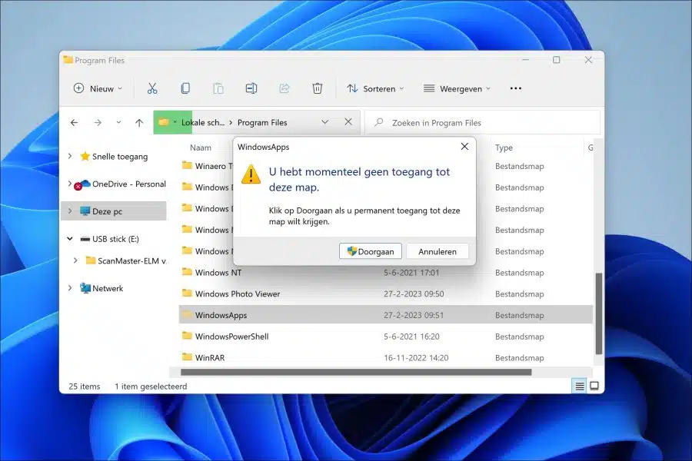This screenshot has height=461, width=692.
Task: Click the Windows NT folder icon
Action: tap(187, 272)
